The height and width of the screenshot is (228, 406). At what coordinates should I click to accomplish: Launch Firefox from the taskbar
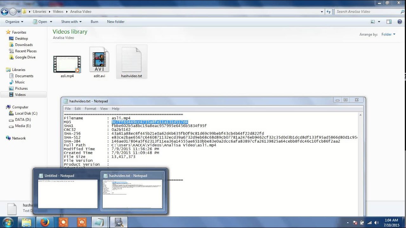tap(45, 222)
